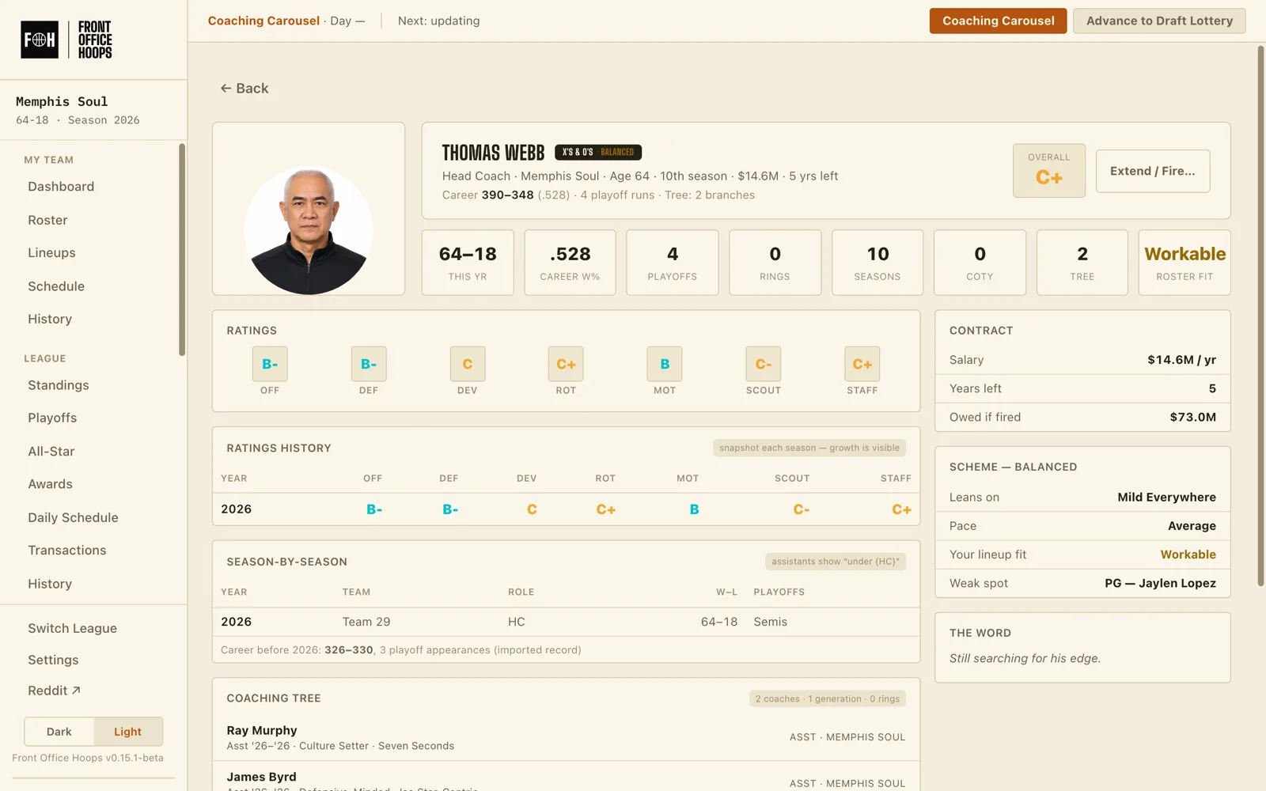The image size is (1266, 791).
Task: View league Transactions
Action: click(x=67, y=551)
